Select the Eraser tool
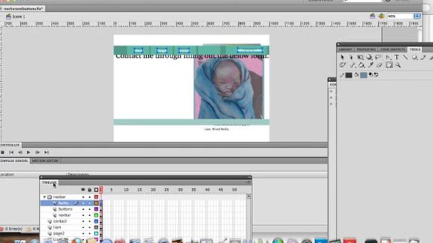Screen dimensions: 433x243 coord(380,65)
